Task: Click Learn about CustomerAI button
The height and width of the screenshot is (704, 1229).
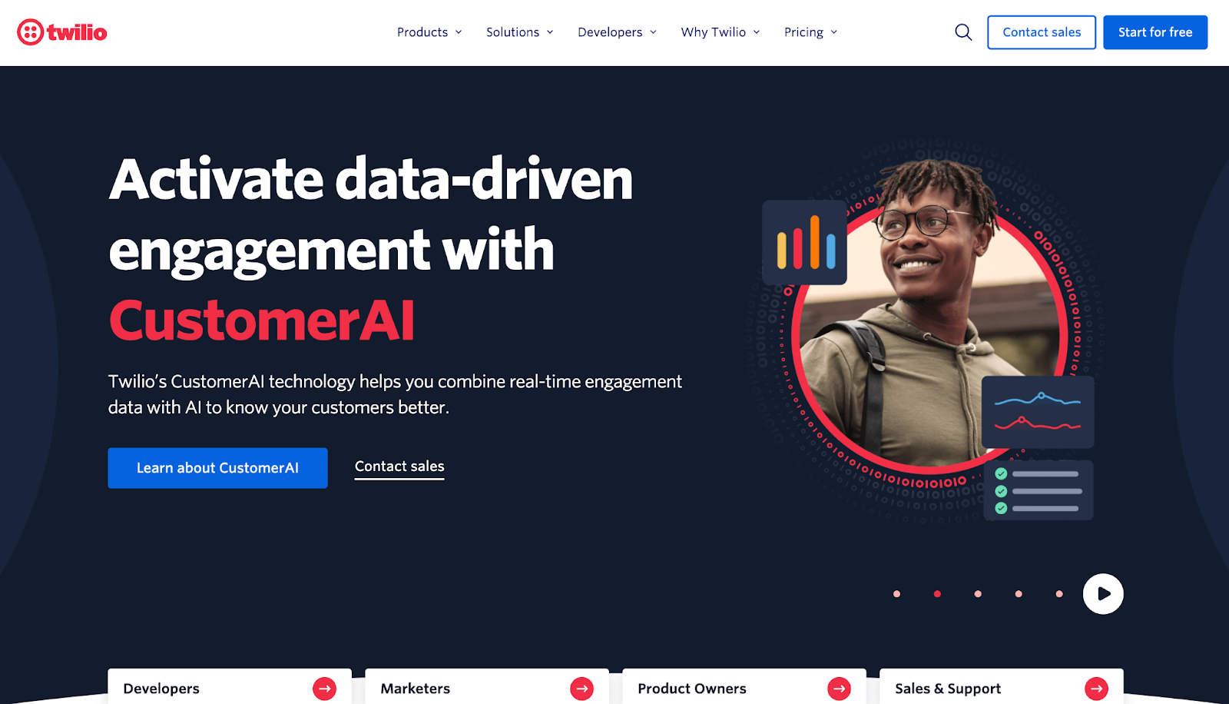Action: coord(217,468)
